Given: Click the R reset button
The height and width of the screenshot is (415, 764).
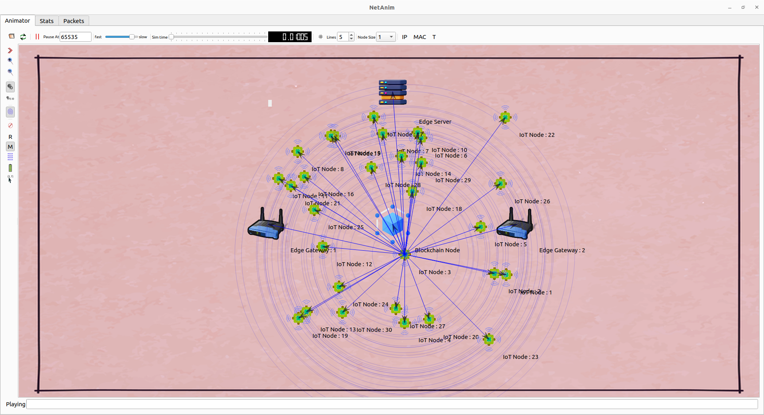Looking at the screenshot, I should (x=10, y=137).
